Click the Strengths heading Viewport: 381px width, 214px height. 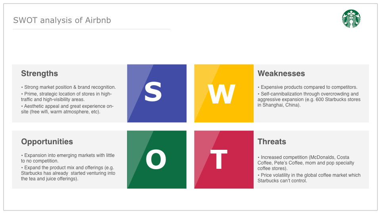tap(39, 74)
